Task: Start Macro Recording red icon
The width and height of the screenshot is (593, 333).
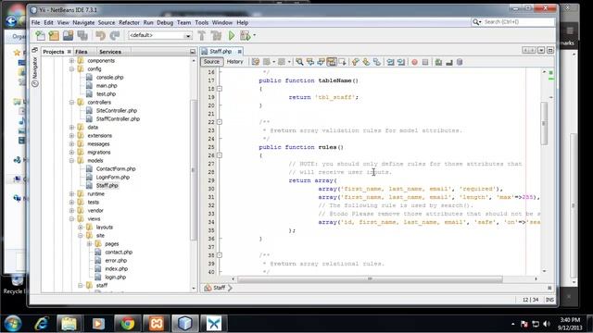Action: [x=414, y=62]
